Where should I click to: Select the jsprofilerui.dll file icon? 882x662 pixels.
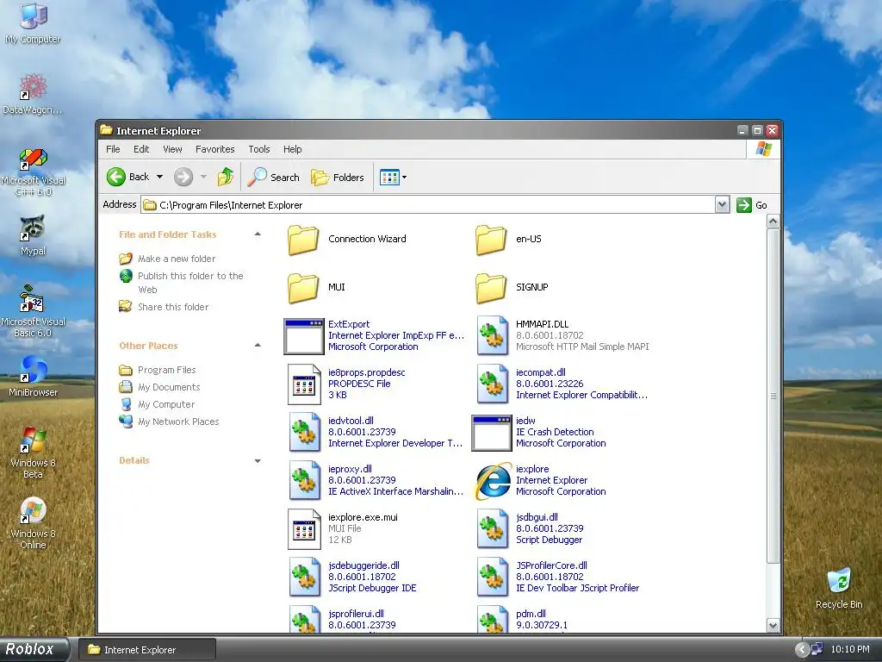(305, 619)
